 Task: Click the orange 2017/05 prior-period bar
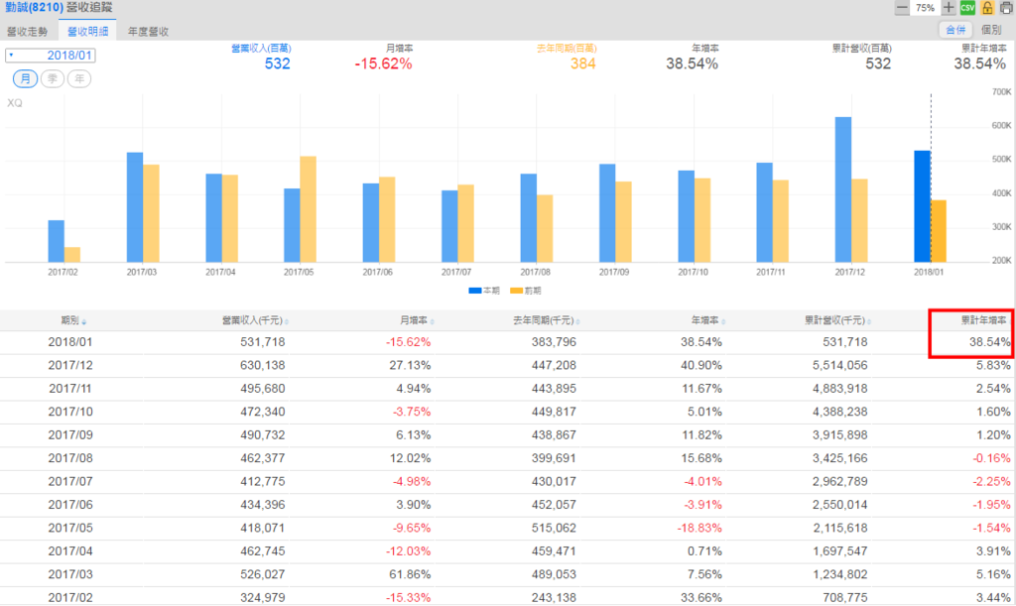308,209
